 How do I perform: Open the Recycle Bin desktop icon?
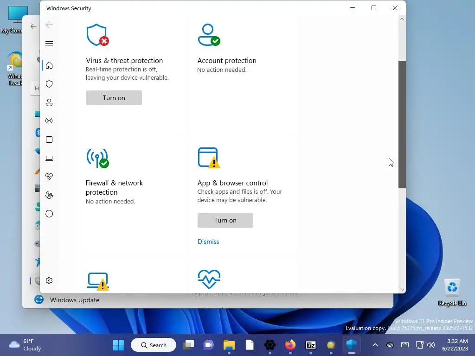coord(452,292)
